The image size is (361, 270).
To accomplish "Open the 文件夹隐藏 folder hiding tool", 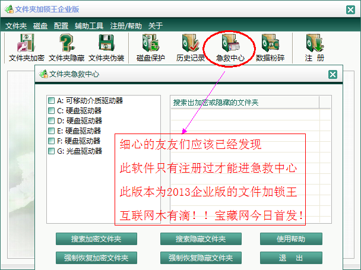I will [66, 48].
